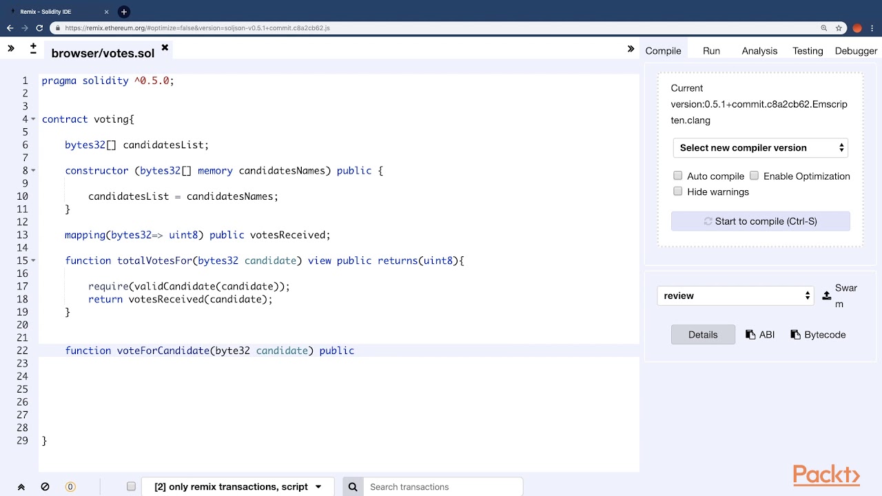The height and width of the screenshot is (496, 882).
Task: Open Select new compiler version dropdown
Action: tap(761, 148)
